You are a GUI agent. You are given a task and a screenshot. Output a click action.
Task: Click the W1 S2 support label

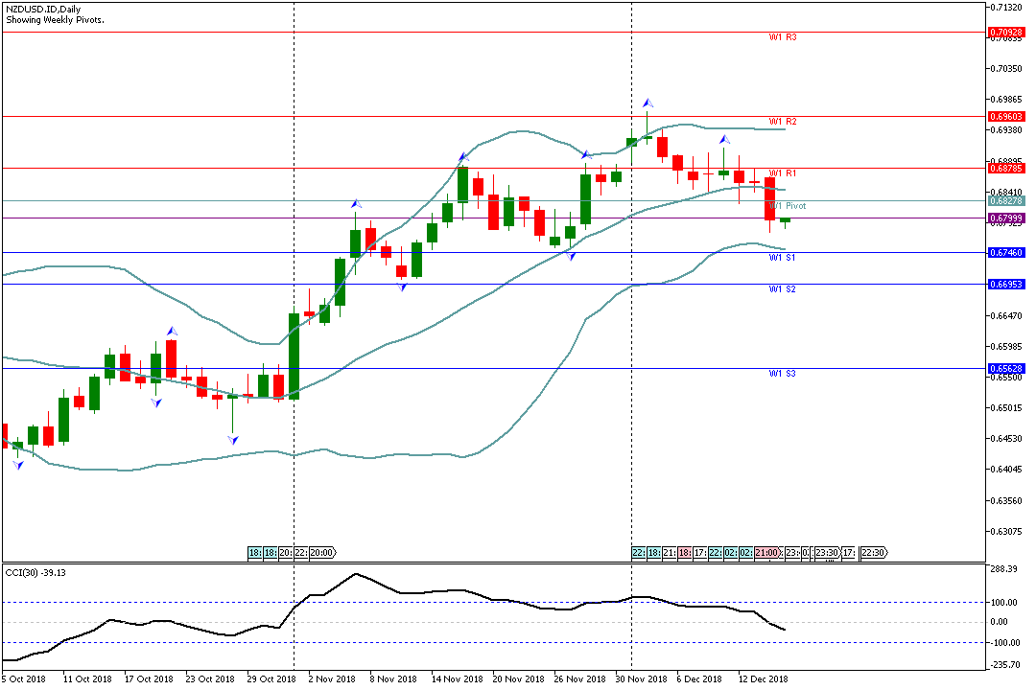(783, 289)
